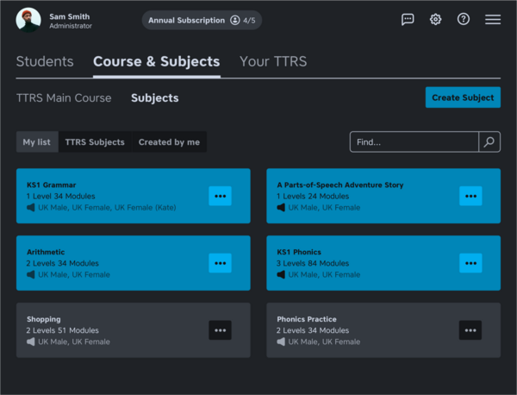
Task: Filter subjects by Created by me
Action: (x=169, y=142)
